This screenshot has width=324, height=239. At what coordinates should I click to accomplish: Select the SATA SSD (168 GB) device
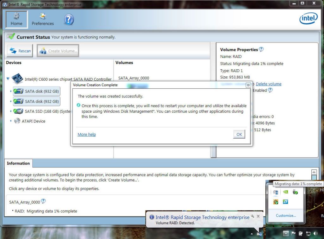pos(42,111)
